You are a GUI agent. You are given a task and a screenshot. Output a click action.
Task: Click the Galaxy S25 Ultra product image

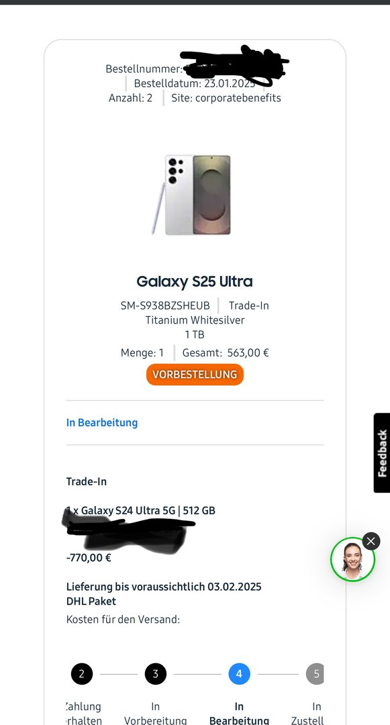point(192,195)
